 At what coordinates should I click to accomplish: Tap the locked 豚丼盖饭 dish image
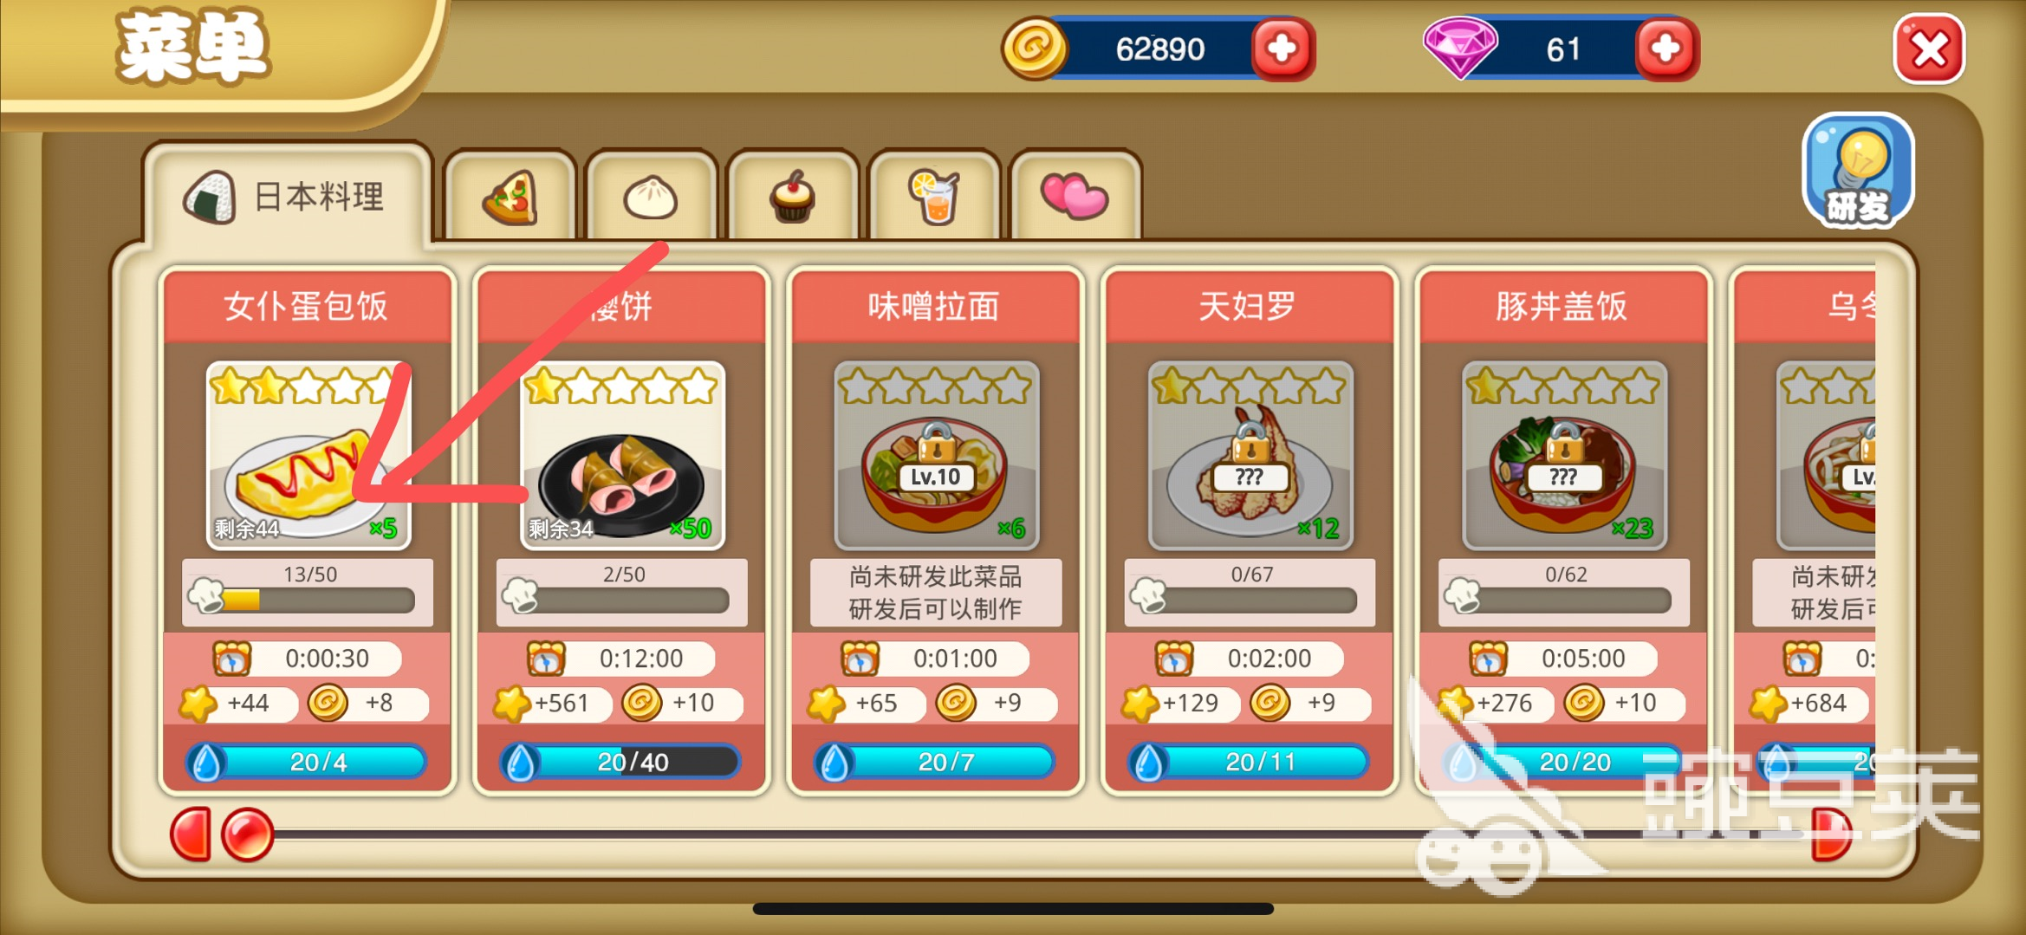(1564, 455)
